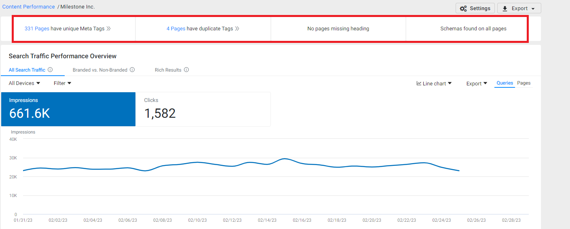Viewport: 570px width, 229px height.
Task: Click info icon next to Rich Results
Action: click(186, 70)
